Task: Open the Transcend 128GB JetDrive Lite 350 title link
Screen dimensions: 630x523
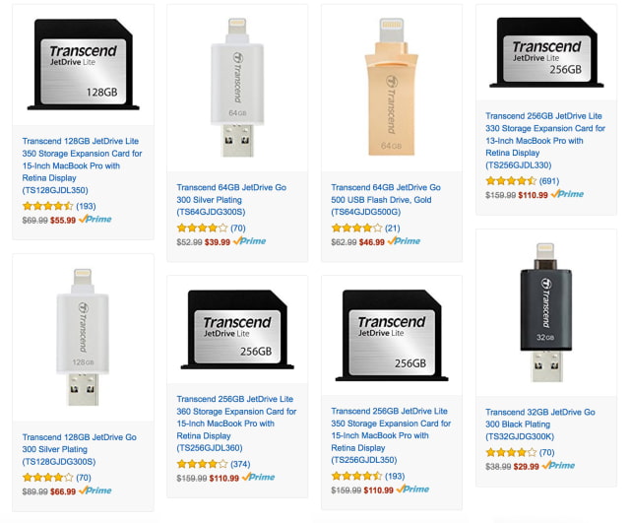Action: pyautogui.click(x=82, y=165)
